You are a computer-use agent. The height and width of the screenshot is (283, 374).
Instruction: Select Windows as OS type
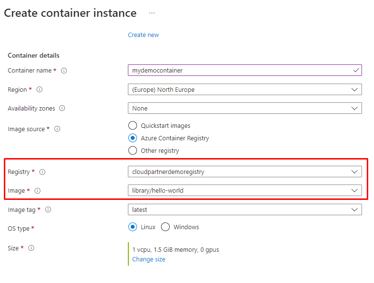pos(165,227)
